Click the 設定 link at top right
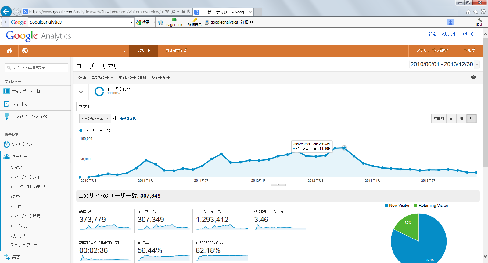This screenshot has width=488, height=263. coord(432,34)
